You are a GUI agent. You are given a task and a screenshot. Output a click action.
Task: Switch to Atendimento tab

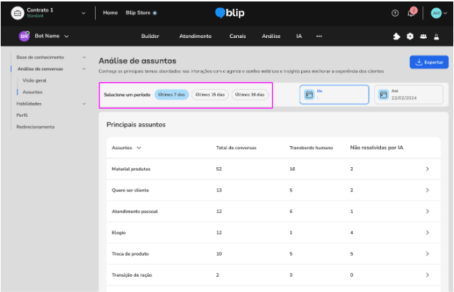click(195, 36)
